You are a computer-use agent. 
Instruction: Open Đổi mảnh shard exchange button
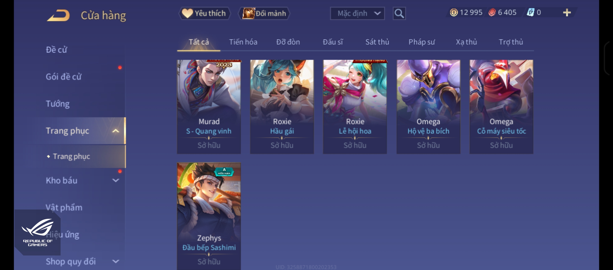point(264,13)
